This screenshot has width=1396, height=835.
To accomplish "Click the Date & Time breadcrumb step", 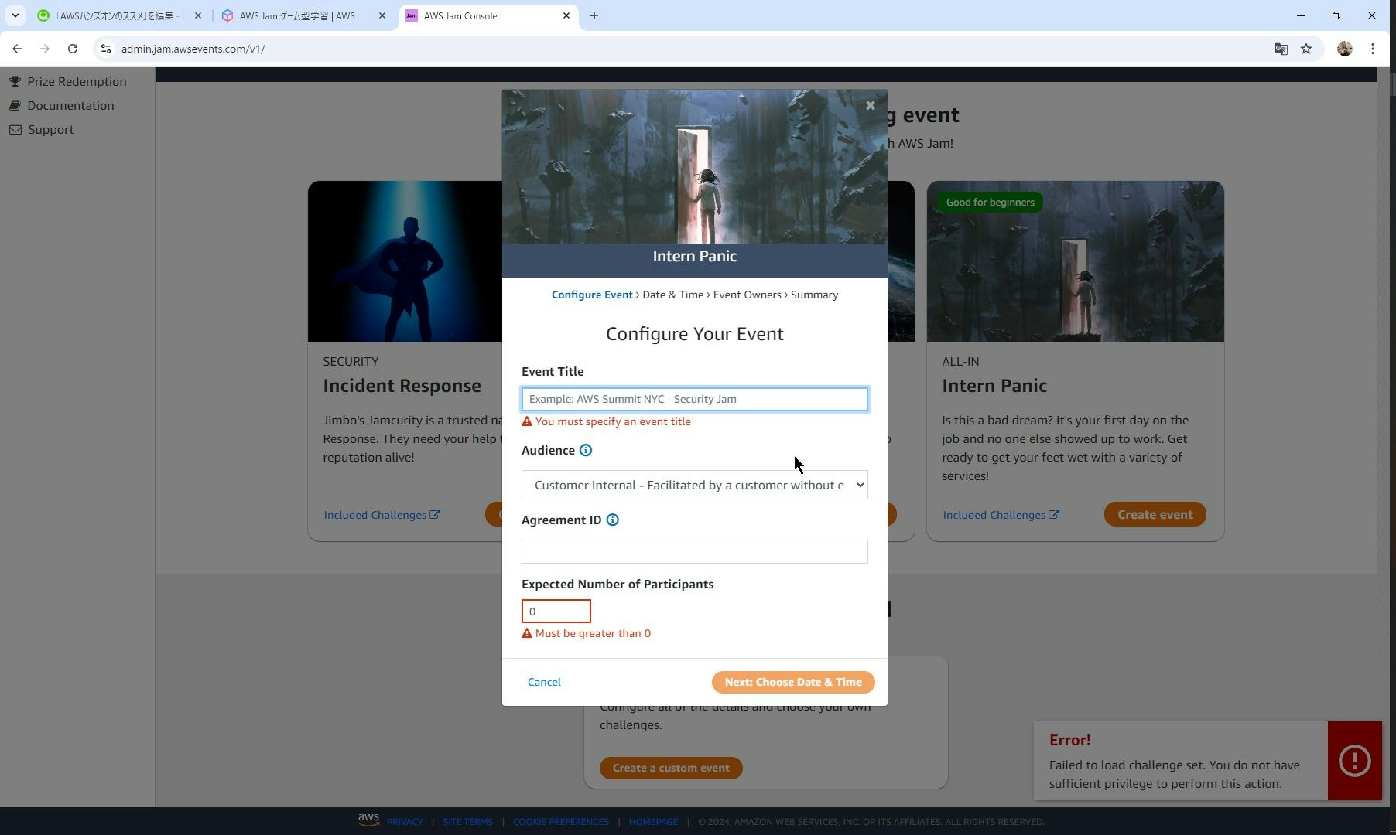I will 673,295.
